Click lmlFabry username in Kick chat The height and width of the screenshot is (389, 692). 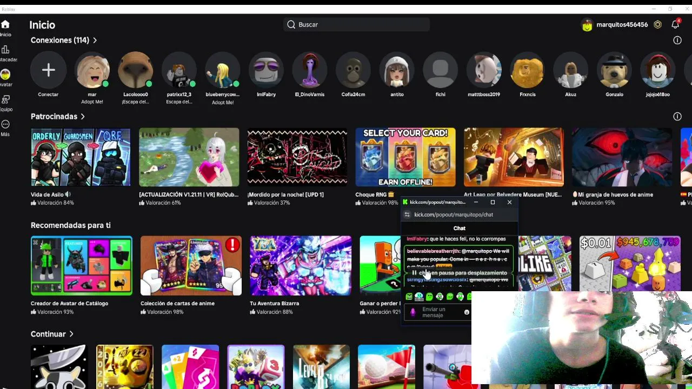417,239
